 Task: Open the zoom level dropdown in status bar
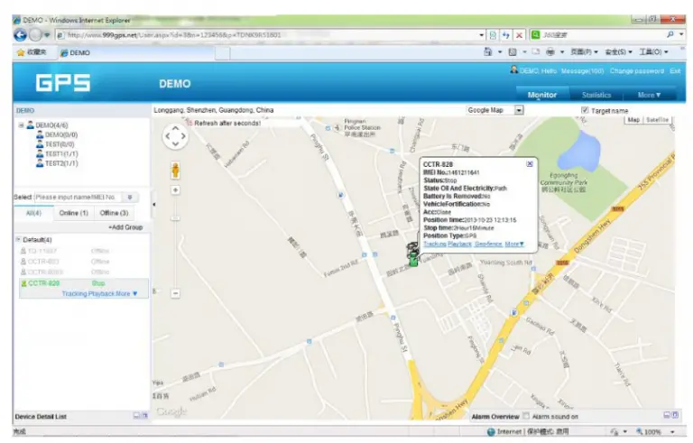pos(672,432)
